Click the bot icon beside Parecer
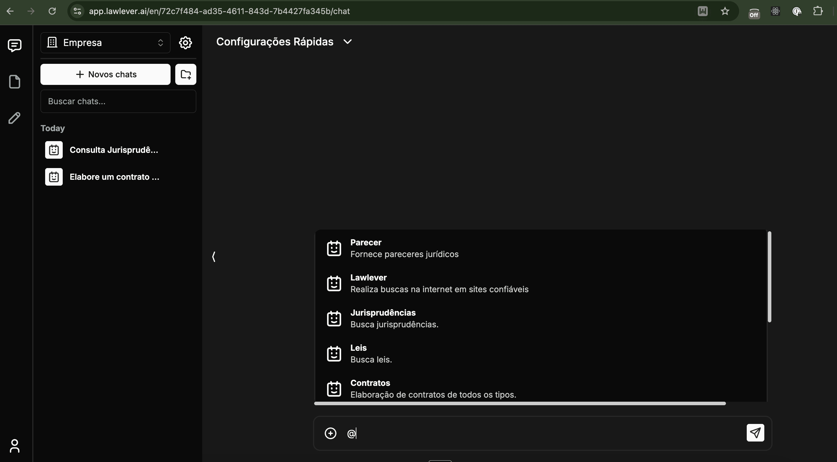Screen dimensions: 837x462 (334, 248)
